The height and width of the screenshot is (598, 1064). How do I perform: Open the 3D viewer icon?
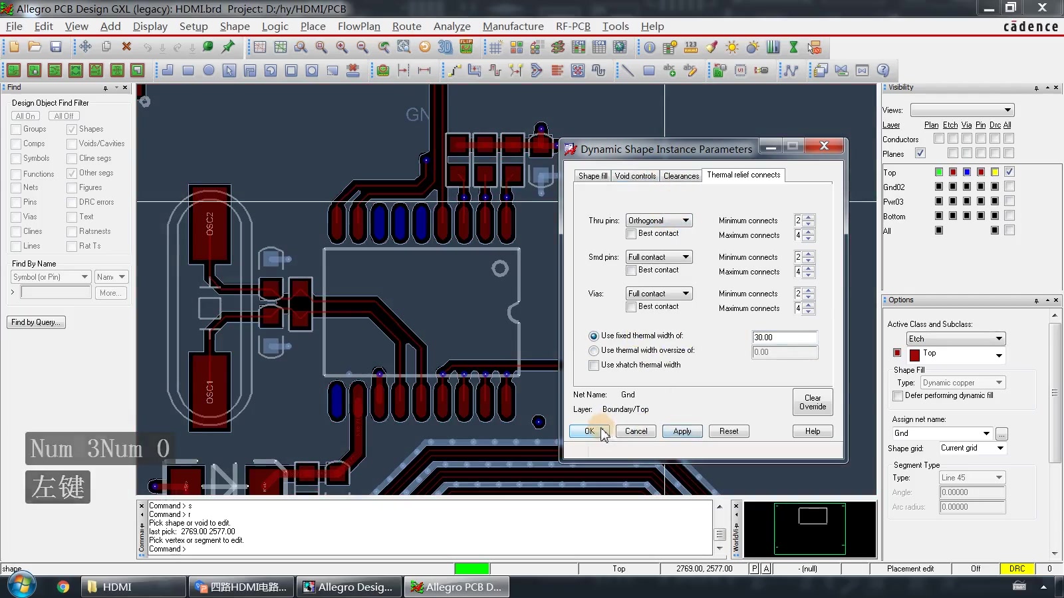(x=445, y=47)
